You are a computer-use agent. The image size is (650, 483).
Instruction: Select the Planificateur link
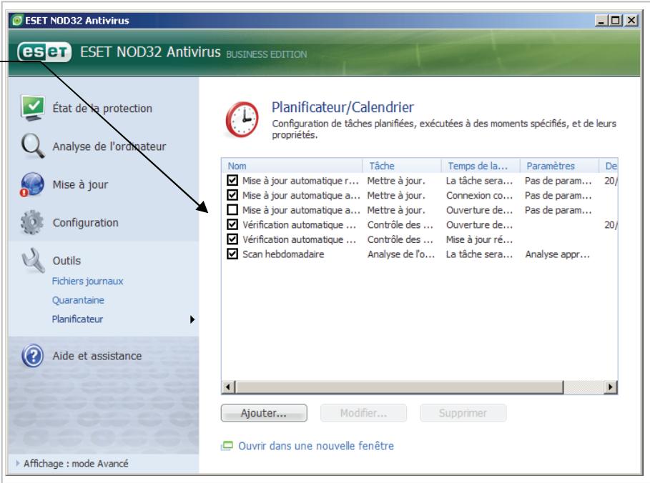[x=77, y=319]
